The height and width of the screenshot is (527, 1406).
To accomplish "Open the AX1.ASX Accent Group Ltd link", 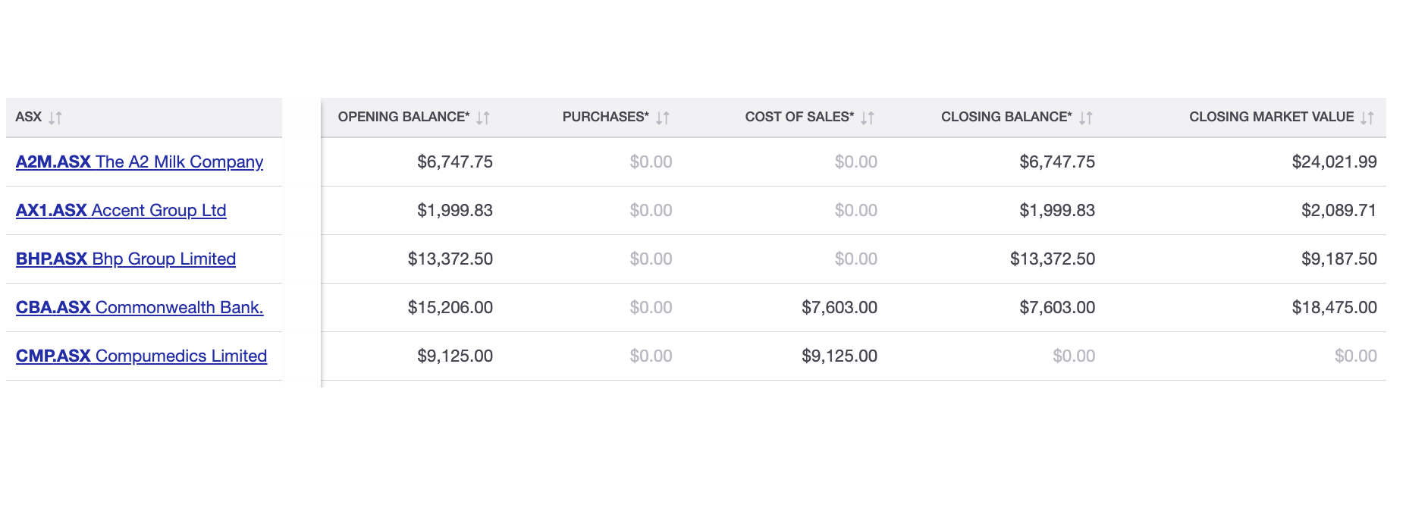I will tap(121, 210).
